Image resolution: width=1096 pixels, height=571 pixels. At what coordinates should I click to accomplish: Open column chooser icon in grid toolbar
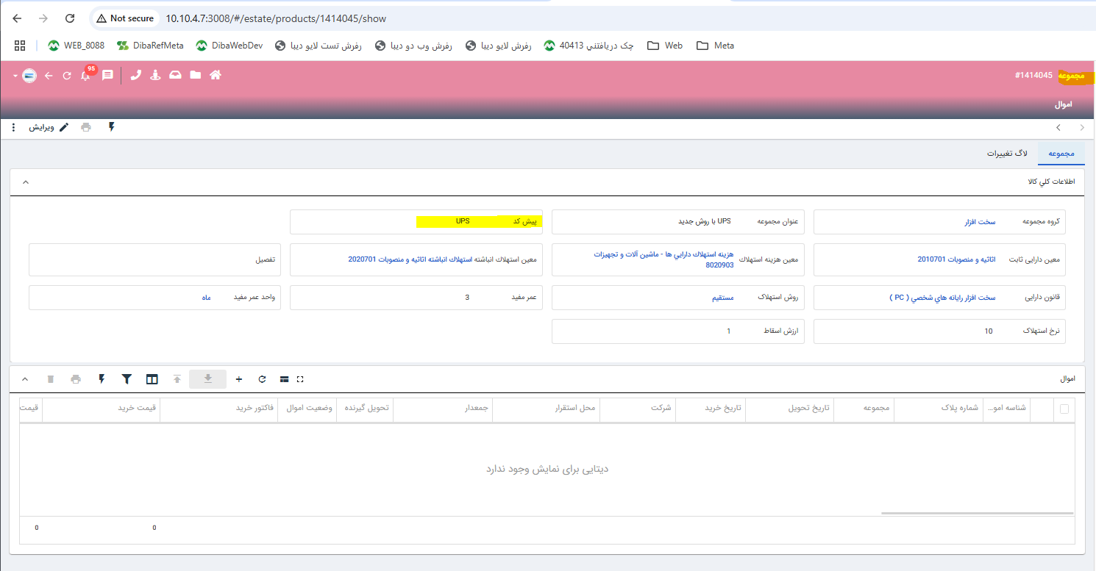152,379
